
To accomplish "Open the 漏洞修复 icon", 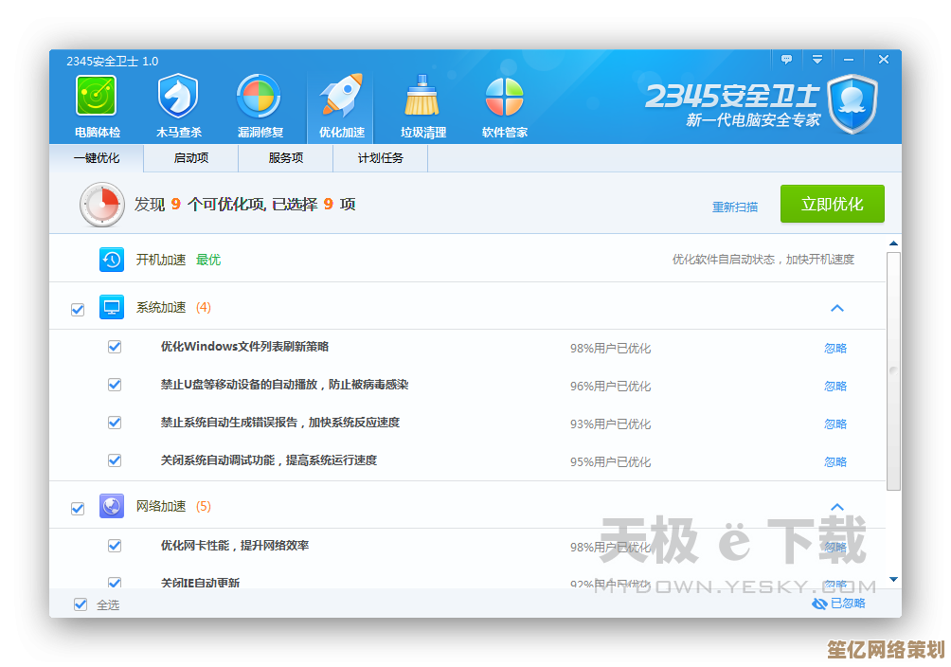I will point(259,98).
